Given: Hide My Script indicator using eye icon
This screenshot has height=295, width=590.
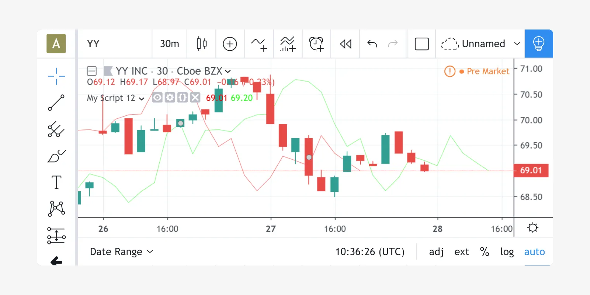Looking at the screenshot, I should (157, 98).
